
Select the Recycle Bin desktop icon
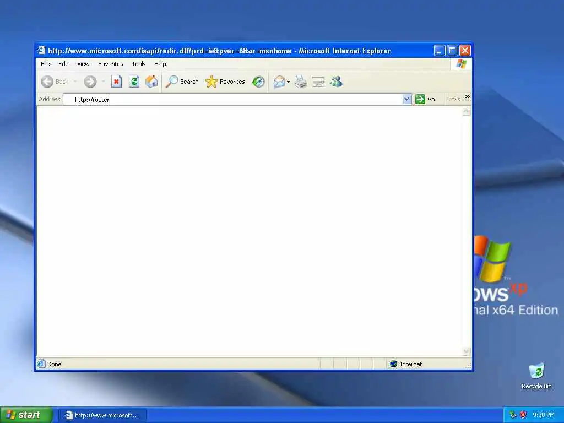(x=536, y=376)
